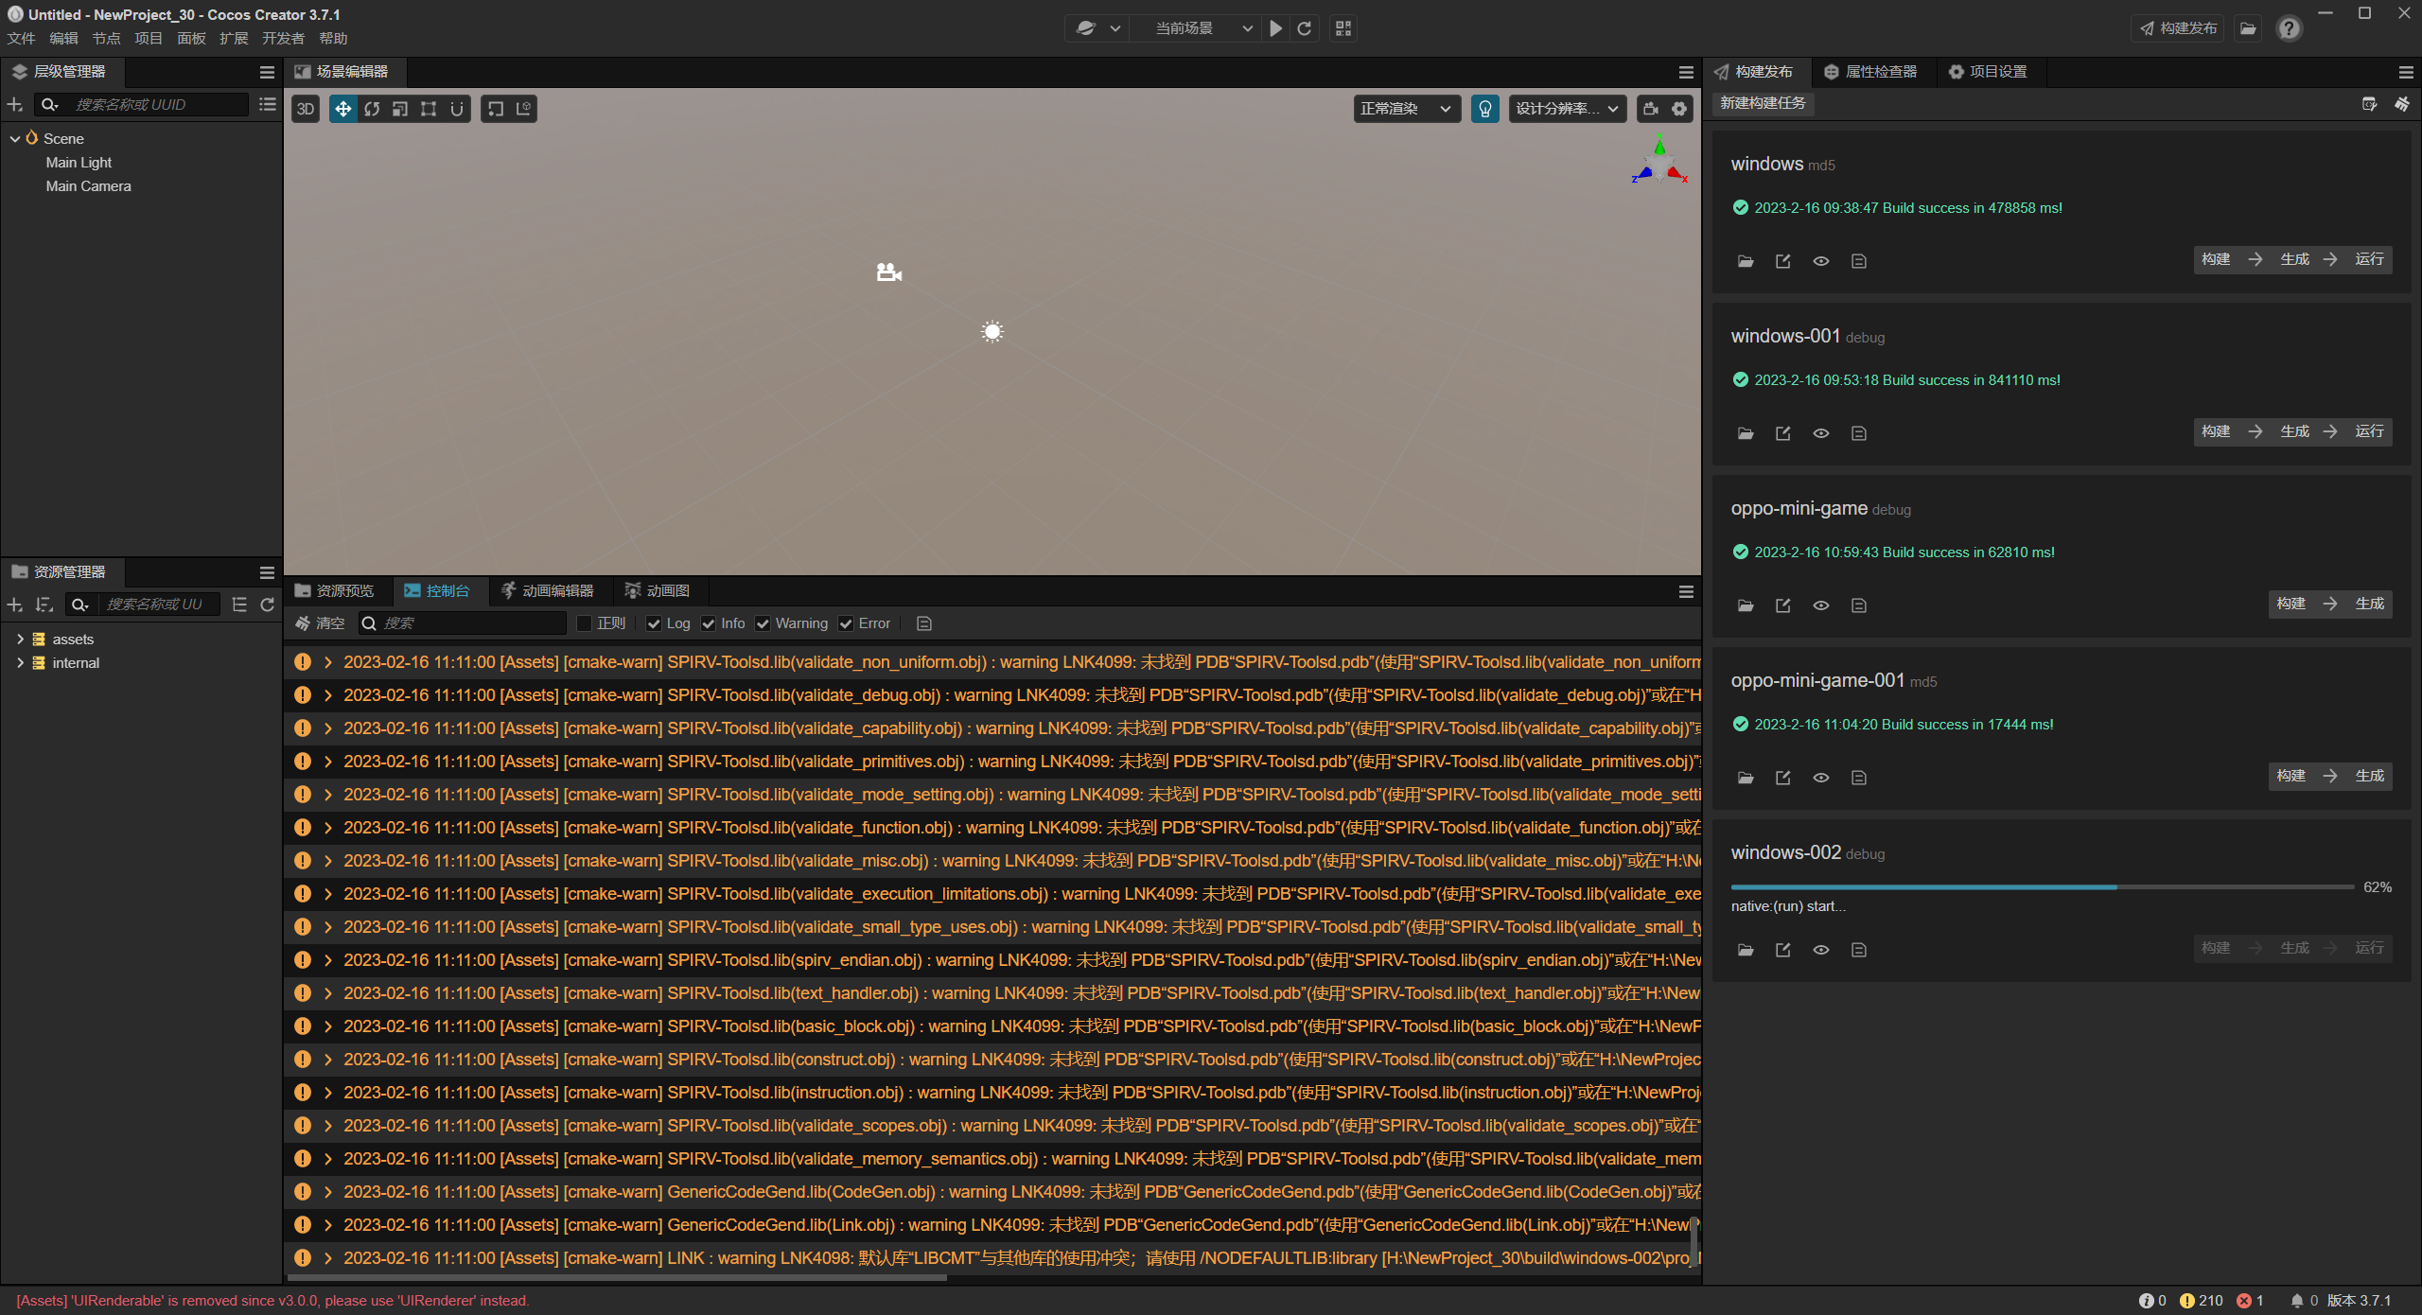The width and height of the screenshot is (2422, 1315).
Task: Open scene editor gear settings
Action: click(1679, 109)
